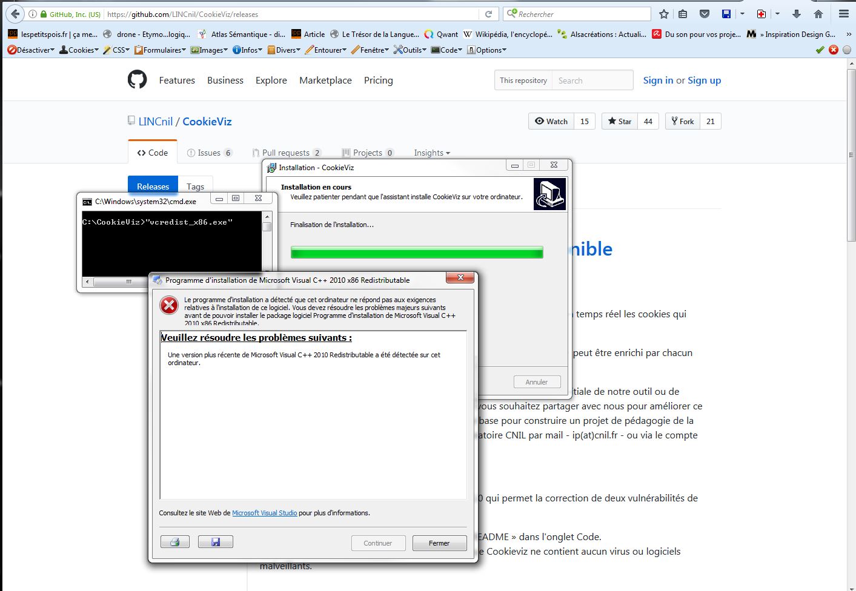The width and height of the screenshot is (856, 591).
Task: Expand the Désactiver toolbar menu
Action: point(31,50)
